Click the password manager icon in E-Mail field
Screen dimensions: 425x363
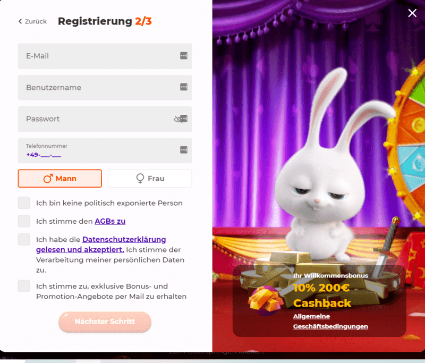(184, 56)
